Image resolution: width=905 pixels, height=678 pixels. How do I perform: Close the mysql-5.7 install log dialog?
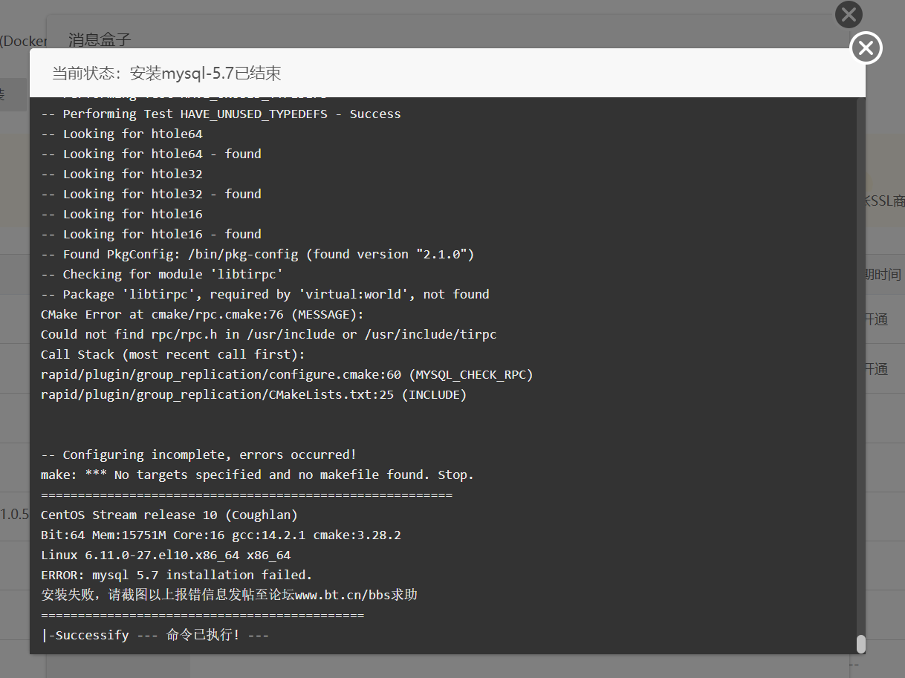pyautogui.click(x=866, y=48)
